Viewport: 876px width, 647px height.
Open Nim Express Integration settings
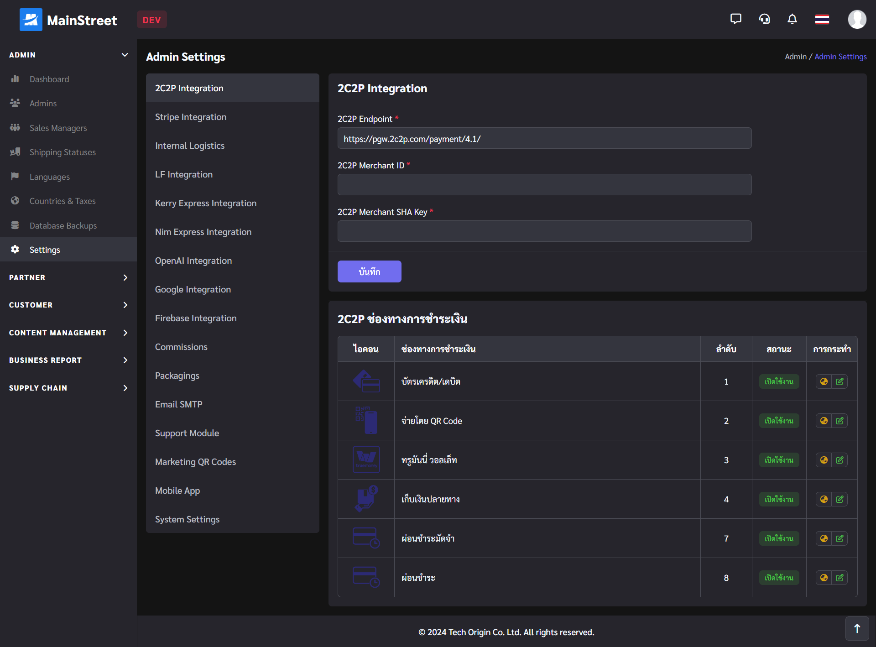(x=233, y=232)
